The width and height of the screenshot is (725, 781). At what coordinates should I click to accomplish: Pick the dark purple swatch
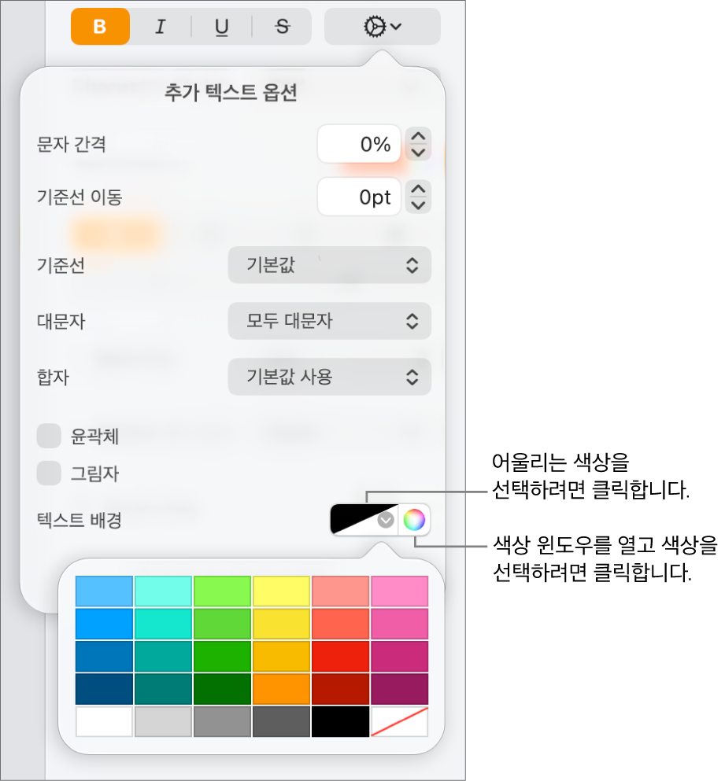tap(399, 689)
